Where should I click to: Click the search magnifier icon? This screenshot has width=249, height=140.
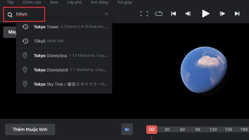pos(10,15)
